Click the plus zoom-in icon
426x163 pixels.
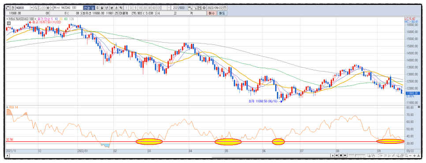(415, 156)
